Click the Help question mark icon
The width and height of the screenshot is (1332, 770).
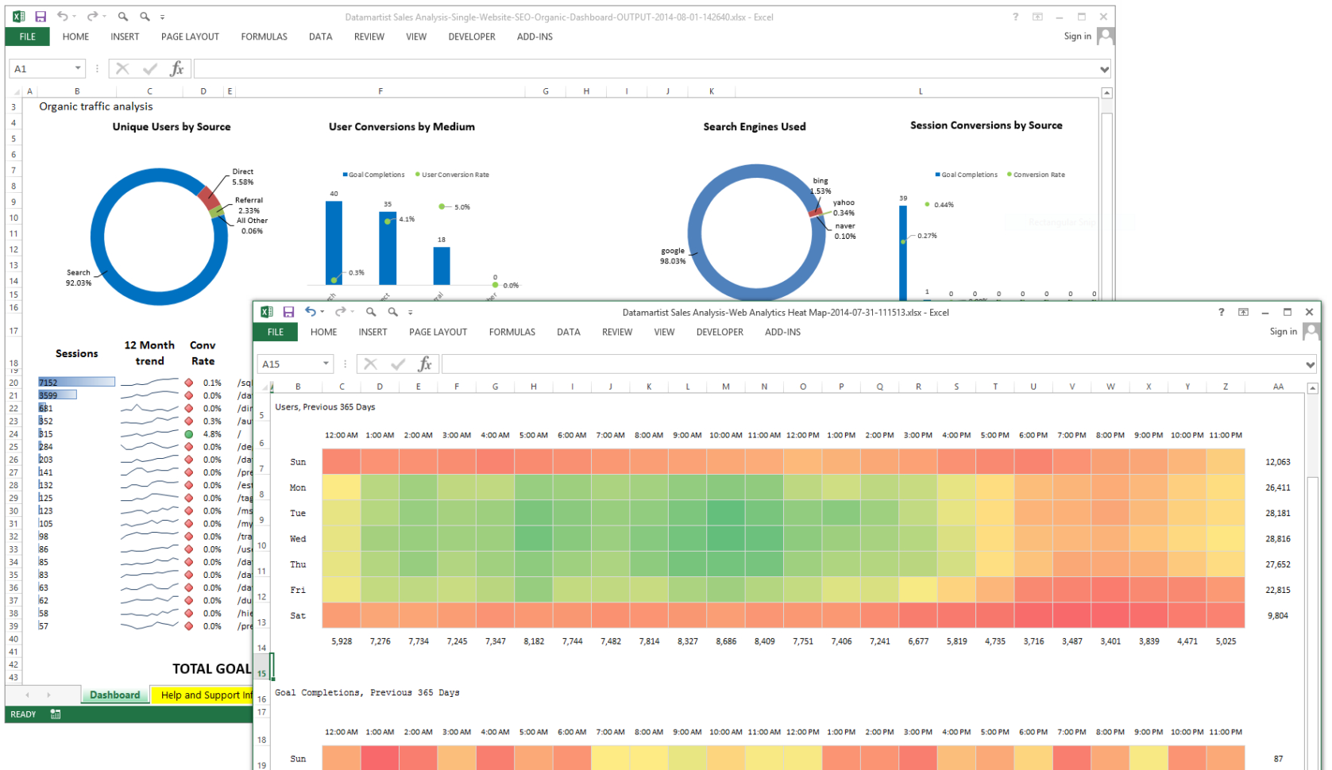coord(1221,312)
